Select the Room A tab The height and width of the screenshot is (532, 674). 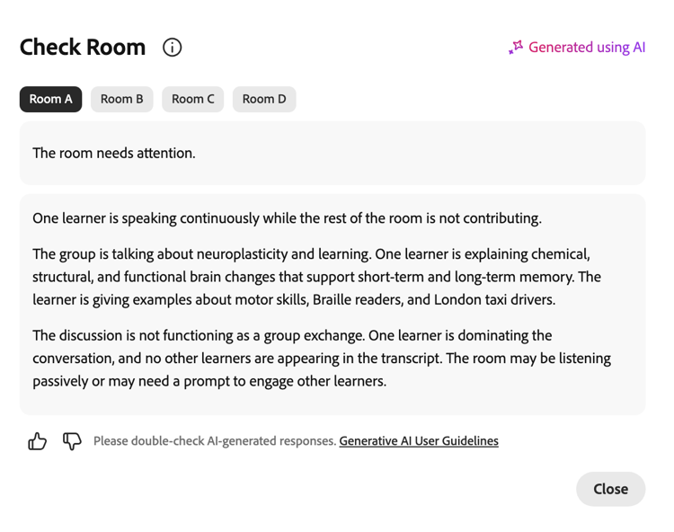pyautogui.click(x=50, y=99)
